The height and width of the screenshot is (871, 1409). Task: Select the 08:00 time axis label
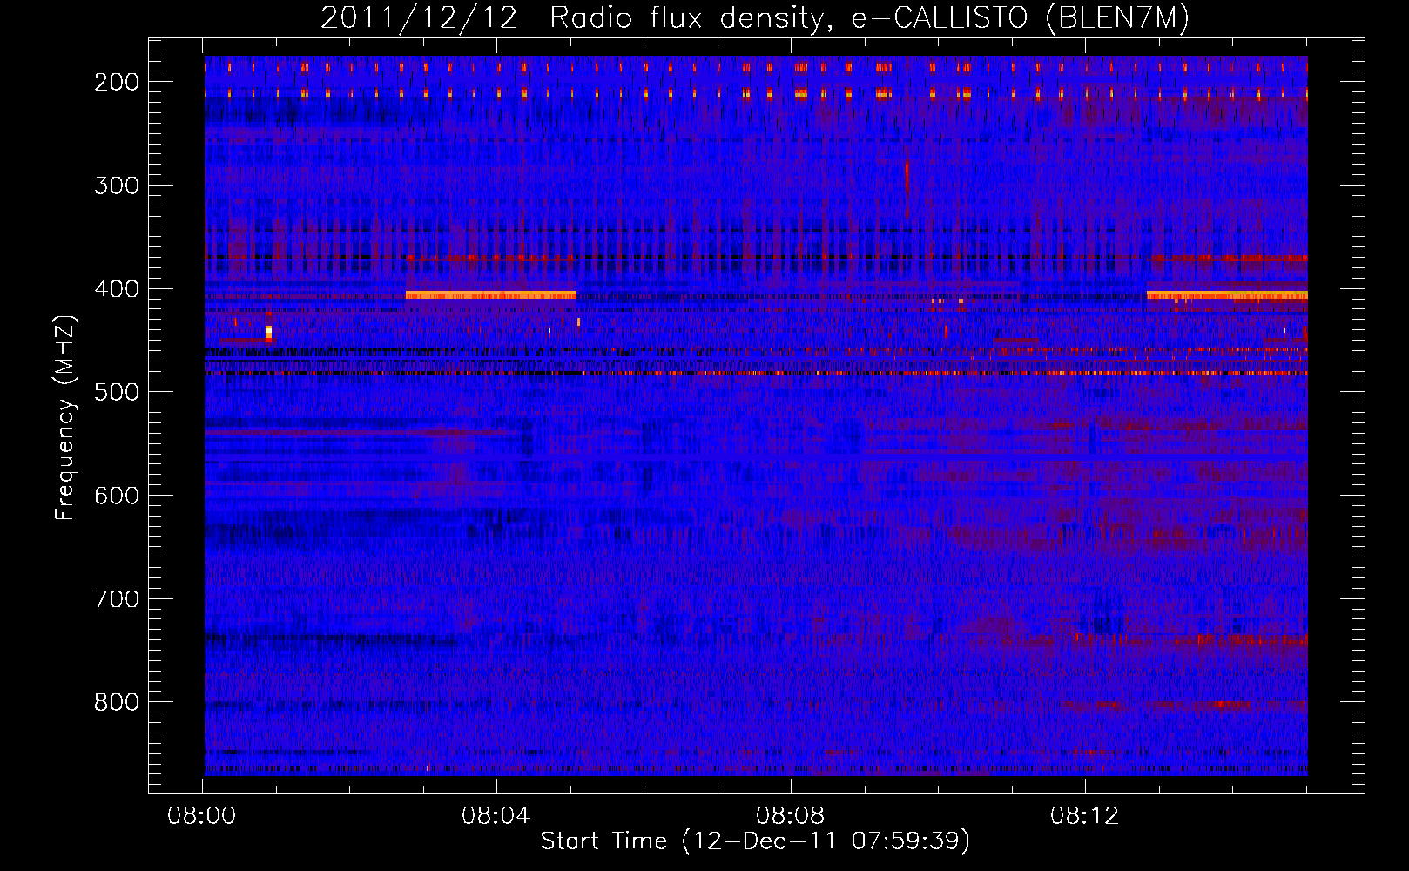click(x=203, y=815)
